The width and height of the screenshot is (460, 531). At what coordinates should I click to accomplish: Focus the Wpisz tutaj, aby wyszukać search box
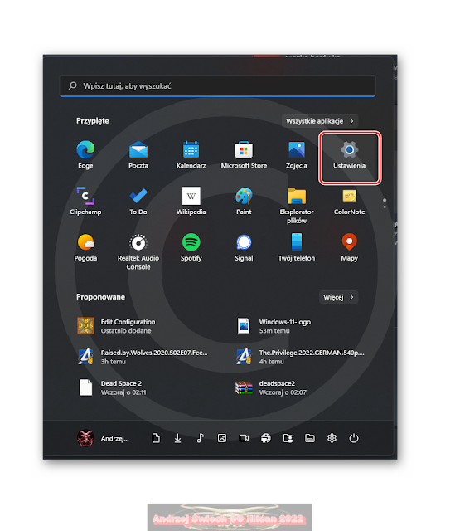[x=217, y=86]
